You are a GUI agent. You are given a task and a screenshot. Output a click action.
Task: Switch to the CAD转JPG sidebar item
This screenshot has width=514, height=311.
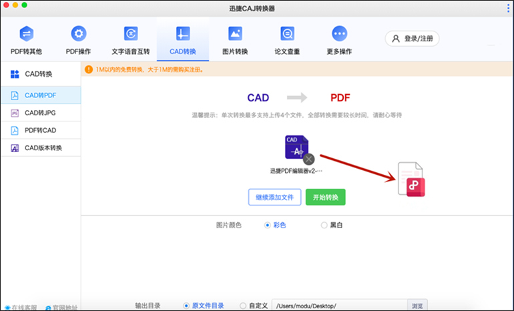click(41, 113)
